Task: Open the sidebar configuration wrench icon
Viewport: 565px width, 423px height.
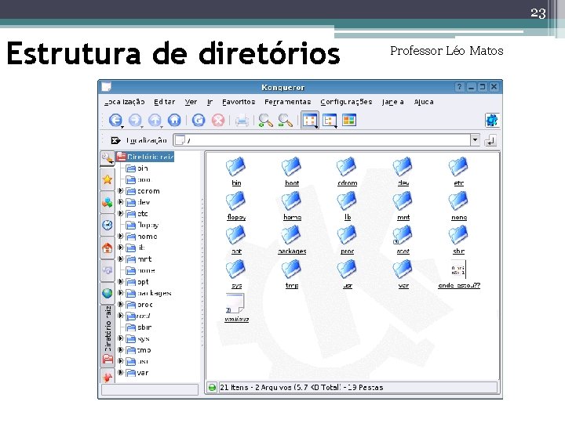Action: tap(108, 158)
